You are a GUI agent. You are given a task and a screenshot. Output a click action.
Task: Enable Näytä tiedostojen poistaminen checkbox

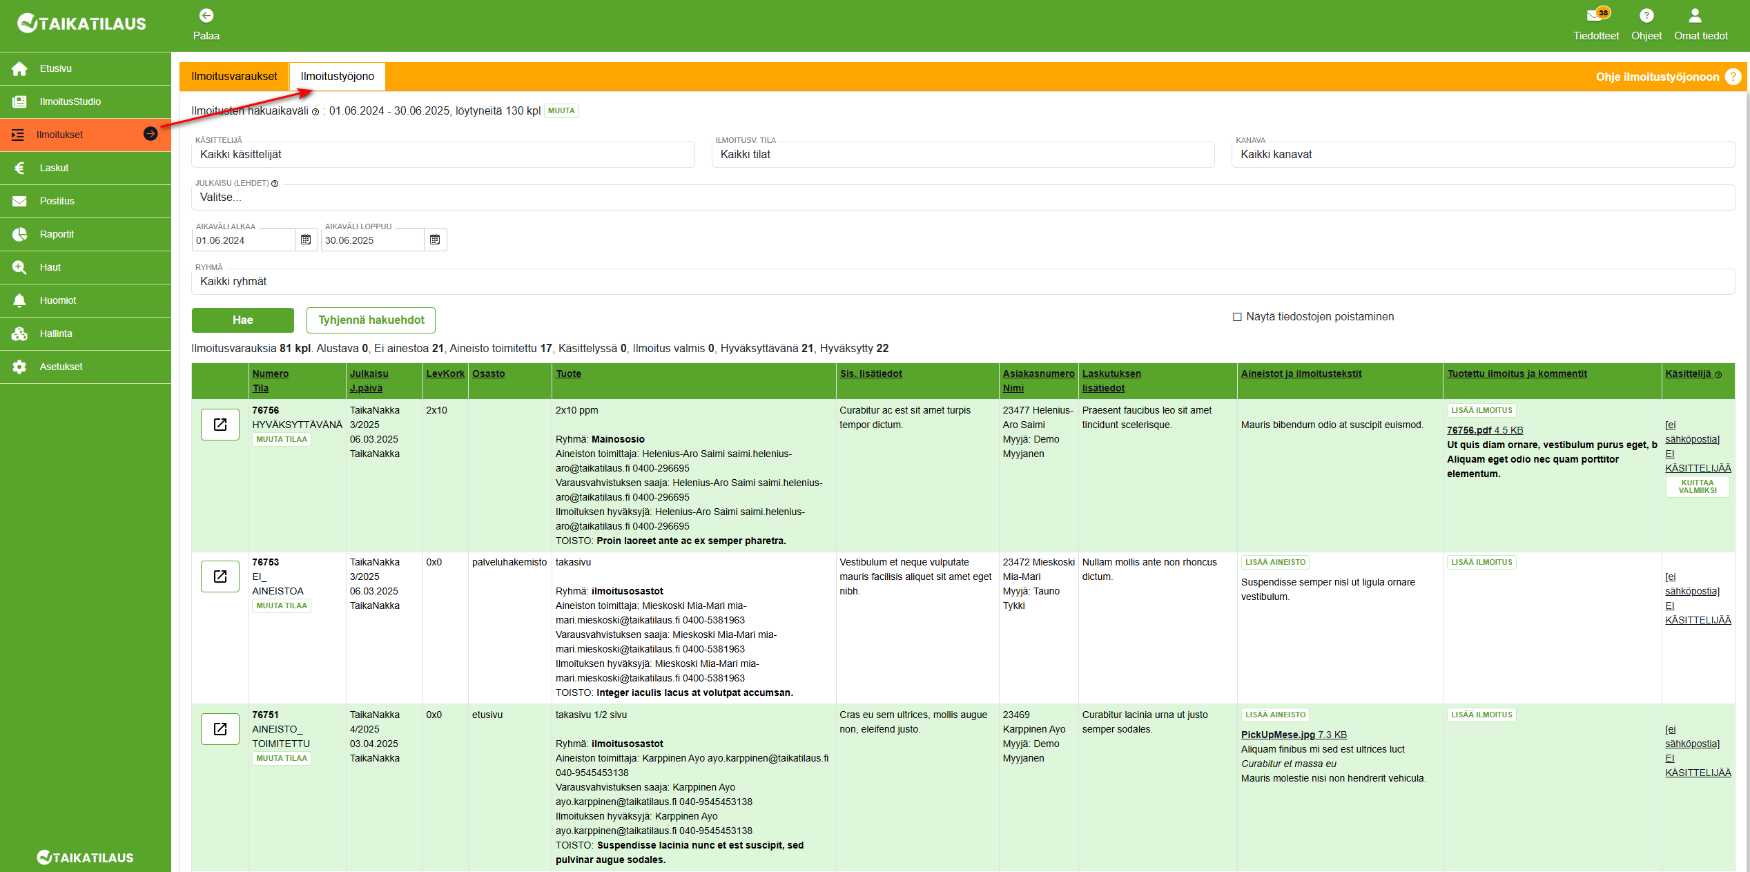pyautogui.click(x=1237, y=317)
